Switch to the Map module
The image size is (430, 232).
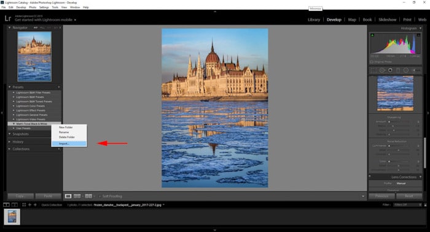tap(352, 20)
